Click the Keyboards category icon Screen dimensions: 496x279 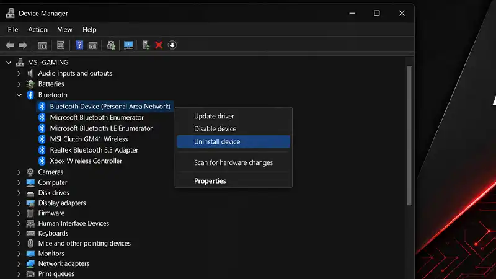click(x=30, y=234)
